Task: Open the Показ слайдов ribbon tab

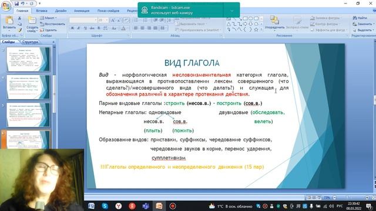Action: click(x=108, y=11)
